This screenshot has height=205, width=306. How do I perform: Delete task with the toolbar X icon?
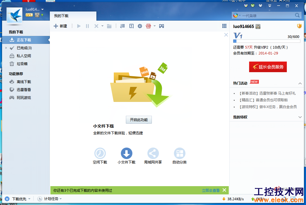click(96, 26)
